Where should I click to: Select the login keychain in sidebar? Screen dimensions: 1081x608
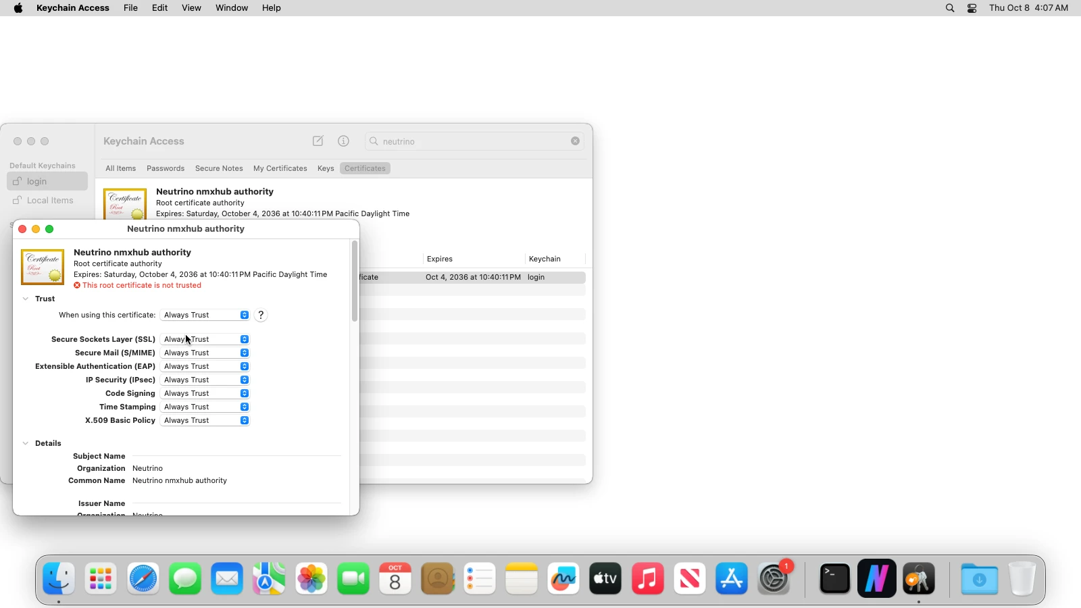pos(47,181)
